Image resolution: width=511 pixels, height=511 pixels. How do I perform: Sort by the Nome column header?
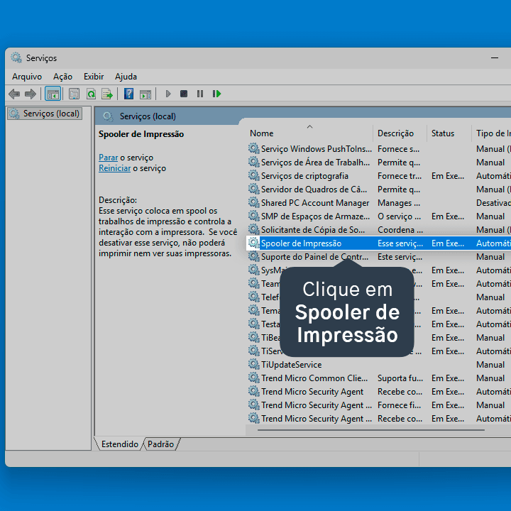262,133
